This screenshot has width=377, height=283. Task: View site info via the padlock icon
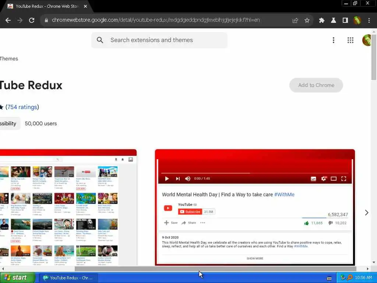46,20
